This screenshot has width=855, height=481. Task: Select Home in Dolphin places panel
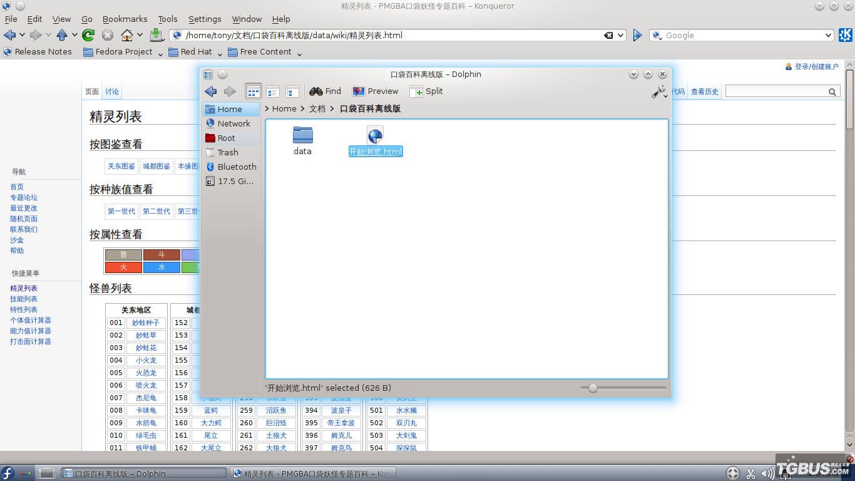tap(231, 109)
